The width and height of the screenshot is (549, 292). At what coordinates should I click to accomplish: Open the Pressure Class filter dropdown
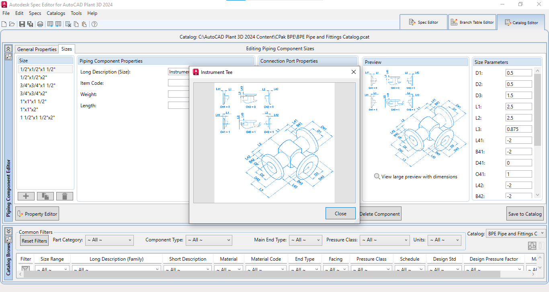(x=384, y=240)
